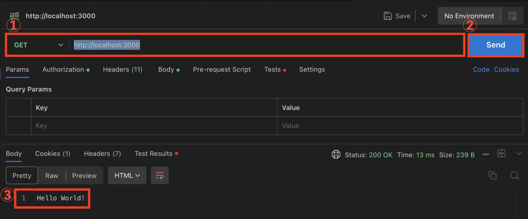The height and width of the screenshot is (219, 528).
Task: Open the GET method dropdown
Action: pos(38,45)
